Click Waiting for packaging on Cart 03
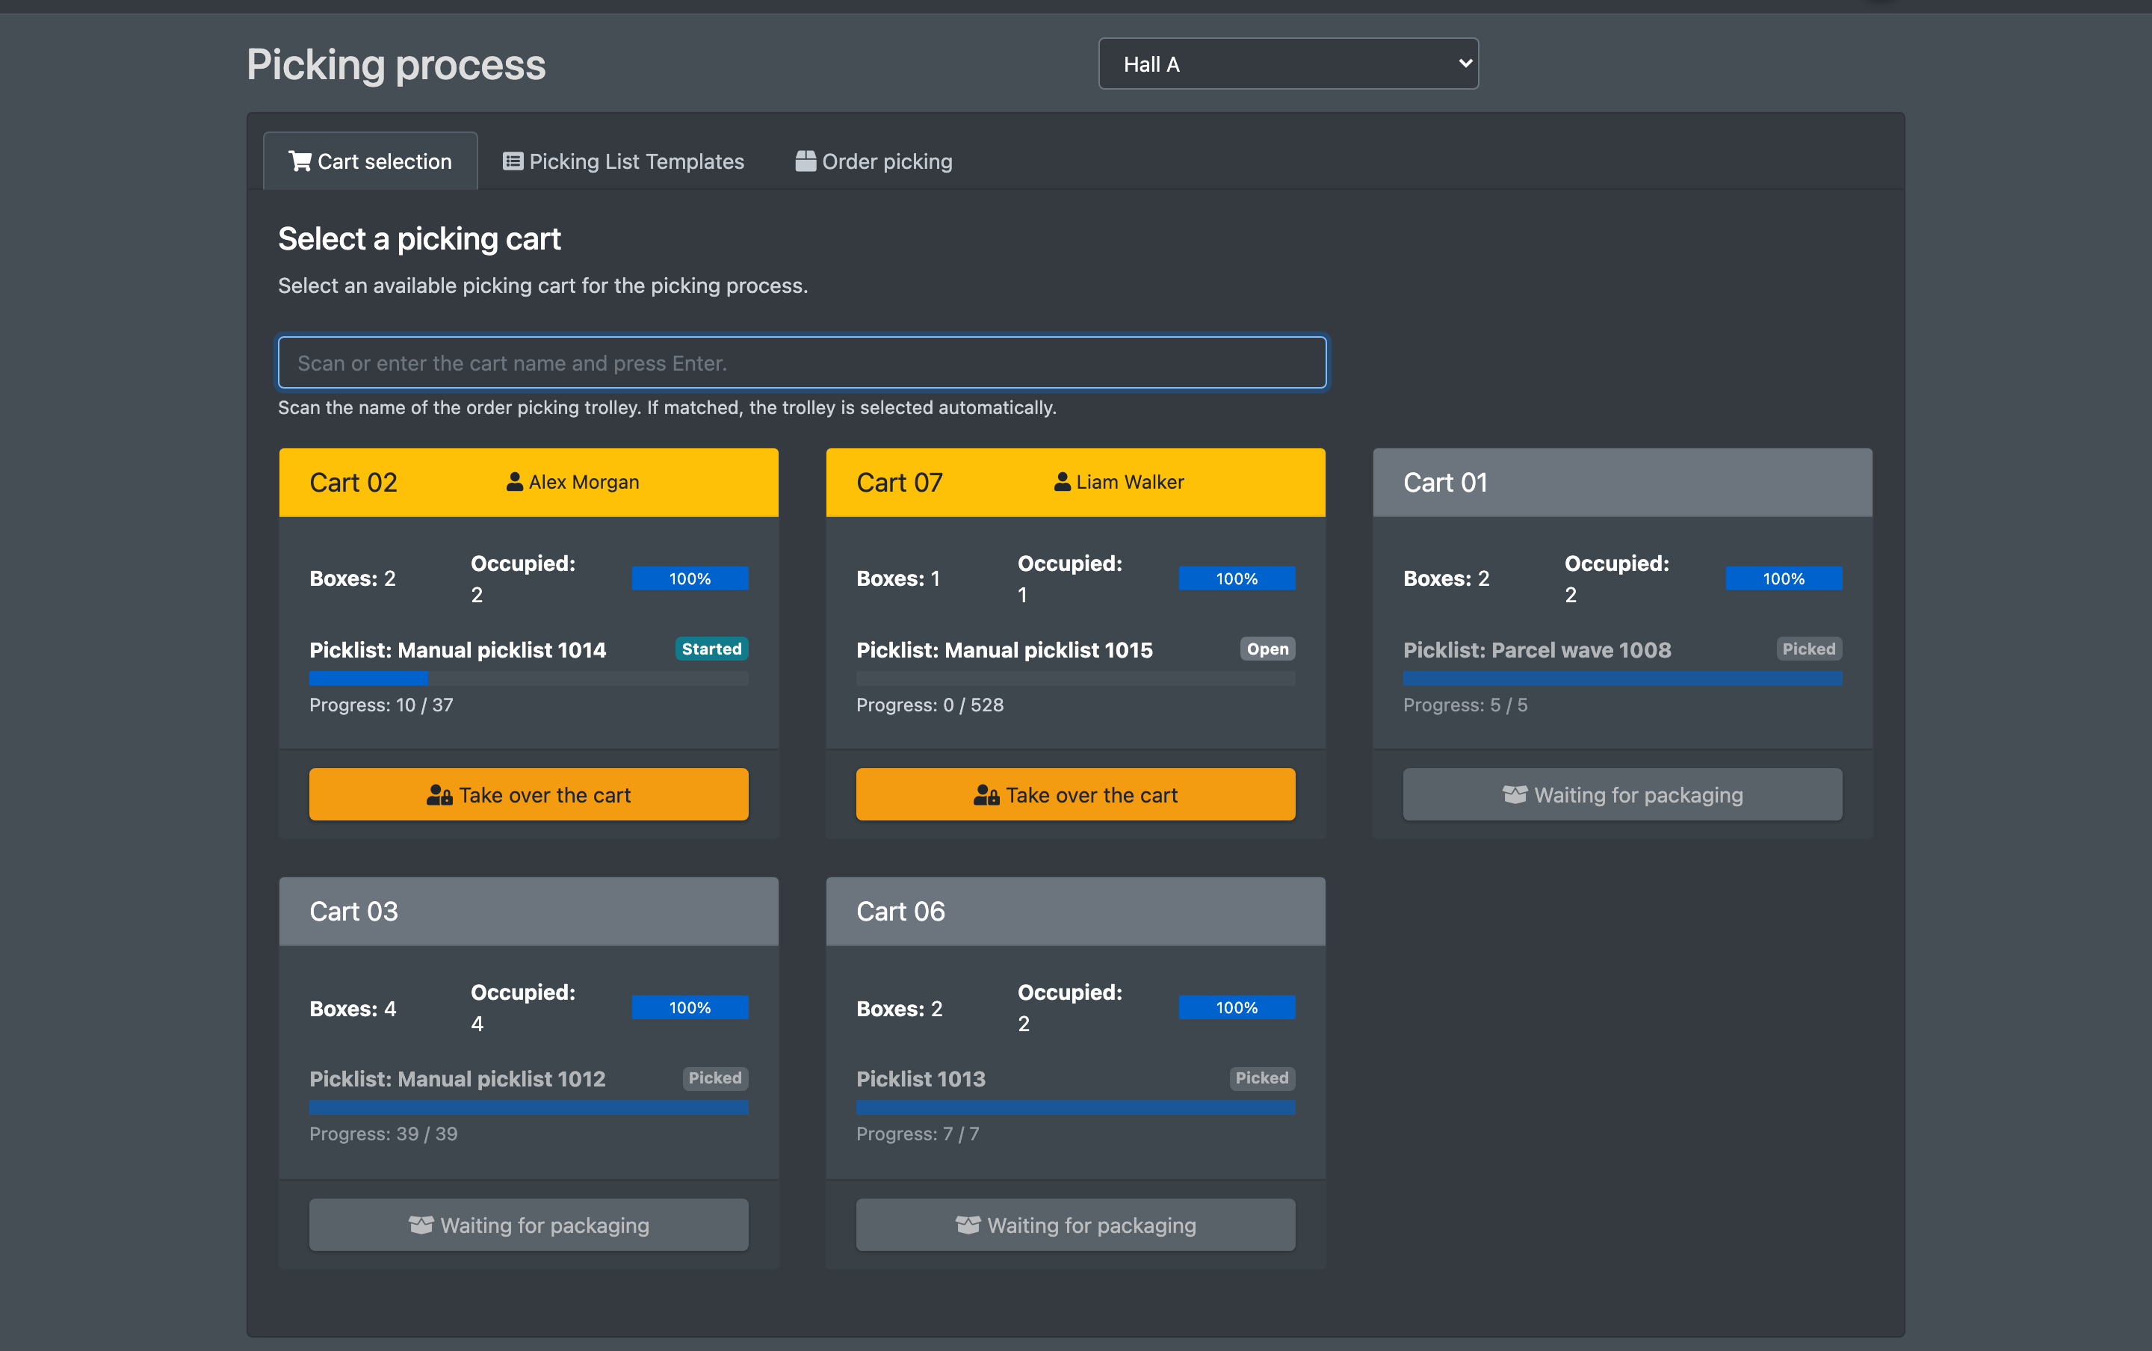Image resolution: width=2152 pixels, height=1351 pixels. [529, 1224]
